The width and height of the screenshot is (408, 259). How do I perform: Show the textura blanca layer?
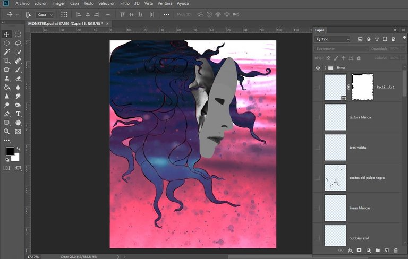click(318, 117)
